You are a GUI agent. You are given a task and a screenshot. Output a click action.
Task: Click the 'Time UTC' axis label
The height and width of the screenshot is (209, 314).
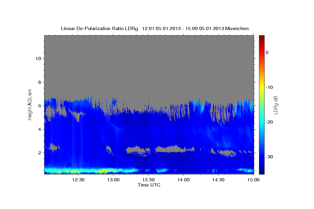coord(149,185)
